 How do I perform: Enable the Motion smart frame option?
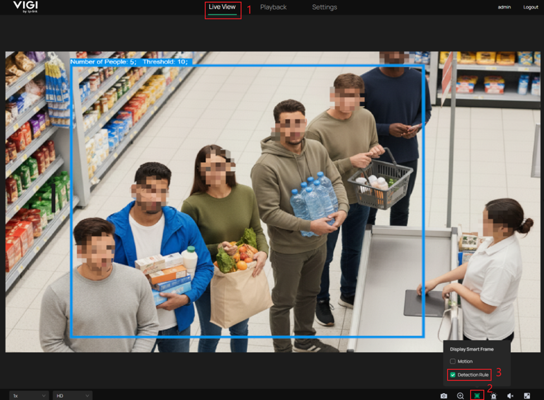click(x=453, y=361)
